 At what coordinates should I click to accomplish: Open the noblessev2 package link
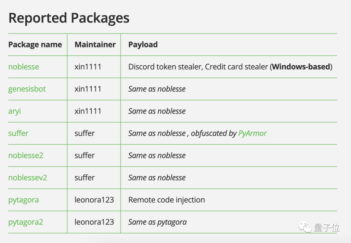pos(28,178)
